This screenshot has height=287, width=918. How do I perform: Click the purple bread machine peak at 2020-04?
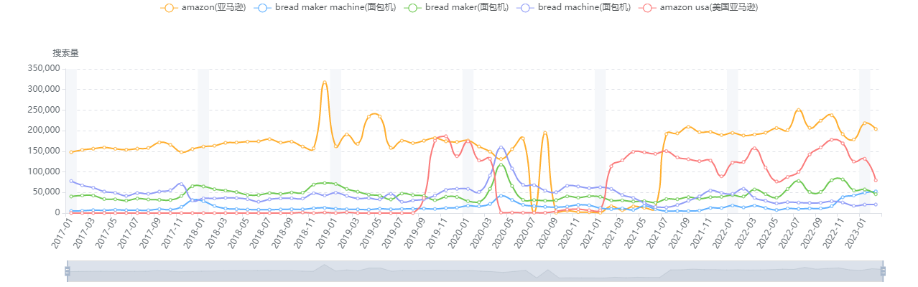coord(501,147)
